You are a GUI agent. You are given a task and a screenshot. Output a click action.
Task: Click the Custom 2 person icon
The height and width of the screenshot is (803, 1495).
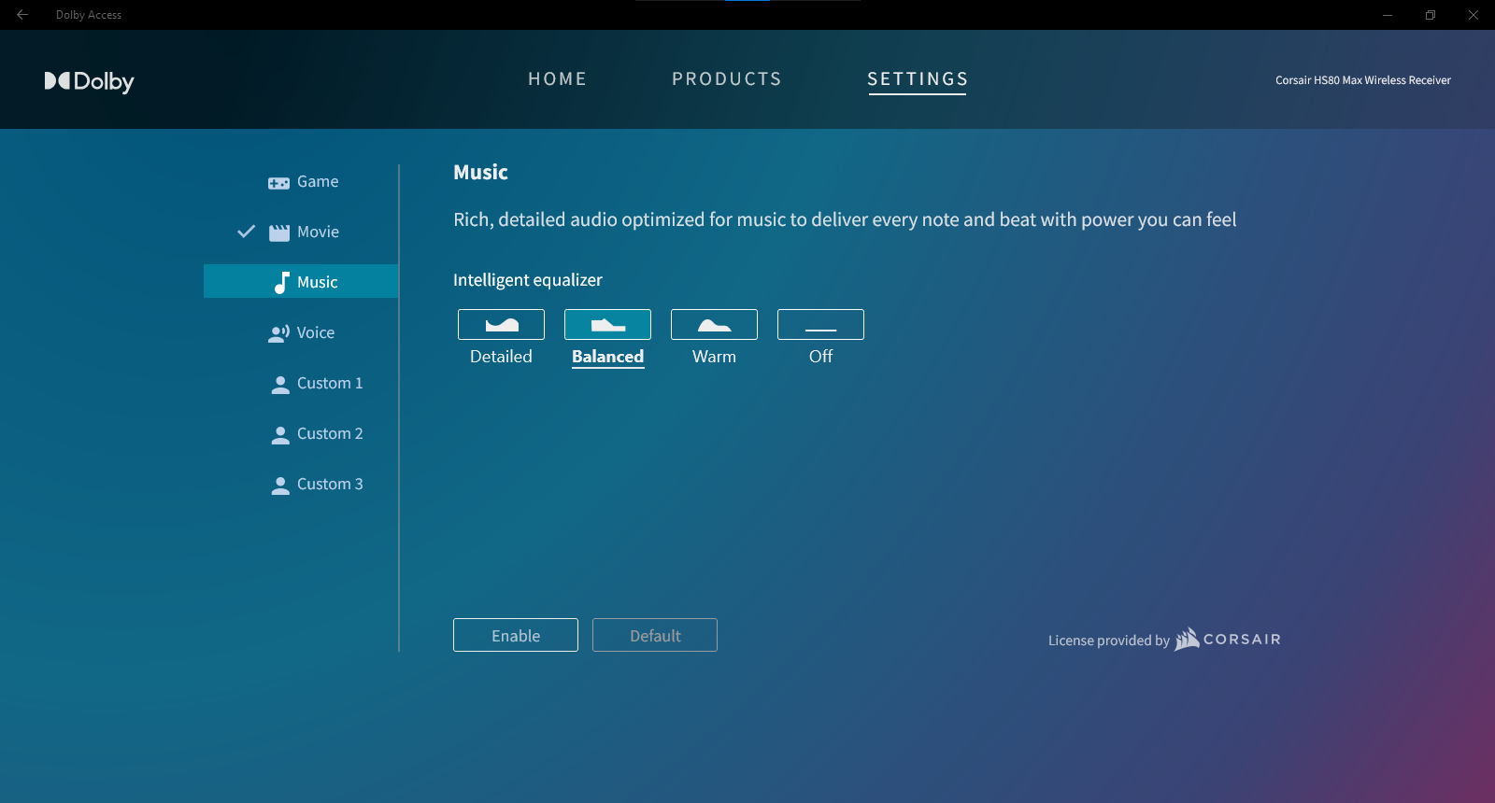coord(280,435)
